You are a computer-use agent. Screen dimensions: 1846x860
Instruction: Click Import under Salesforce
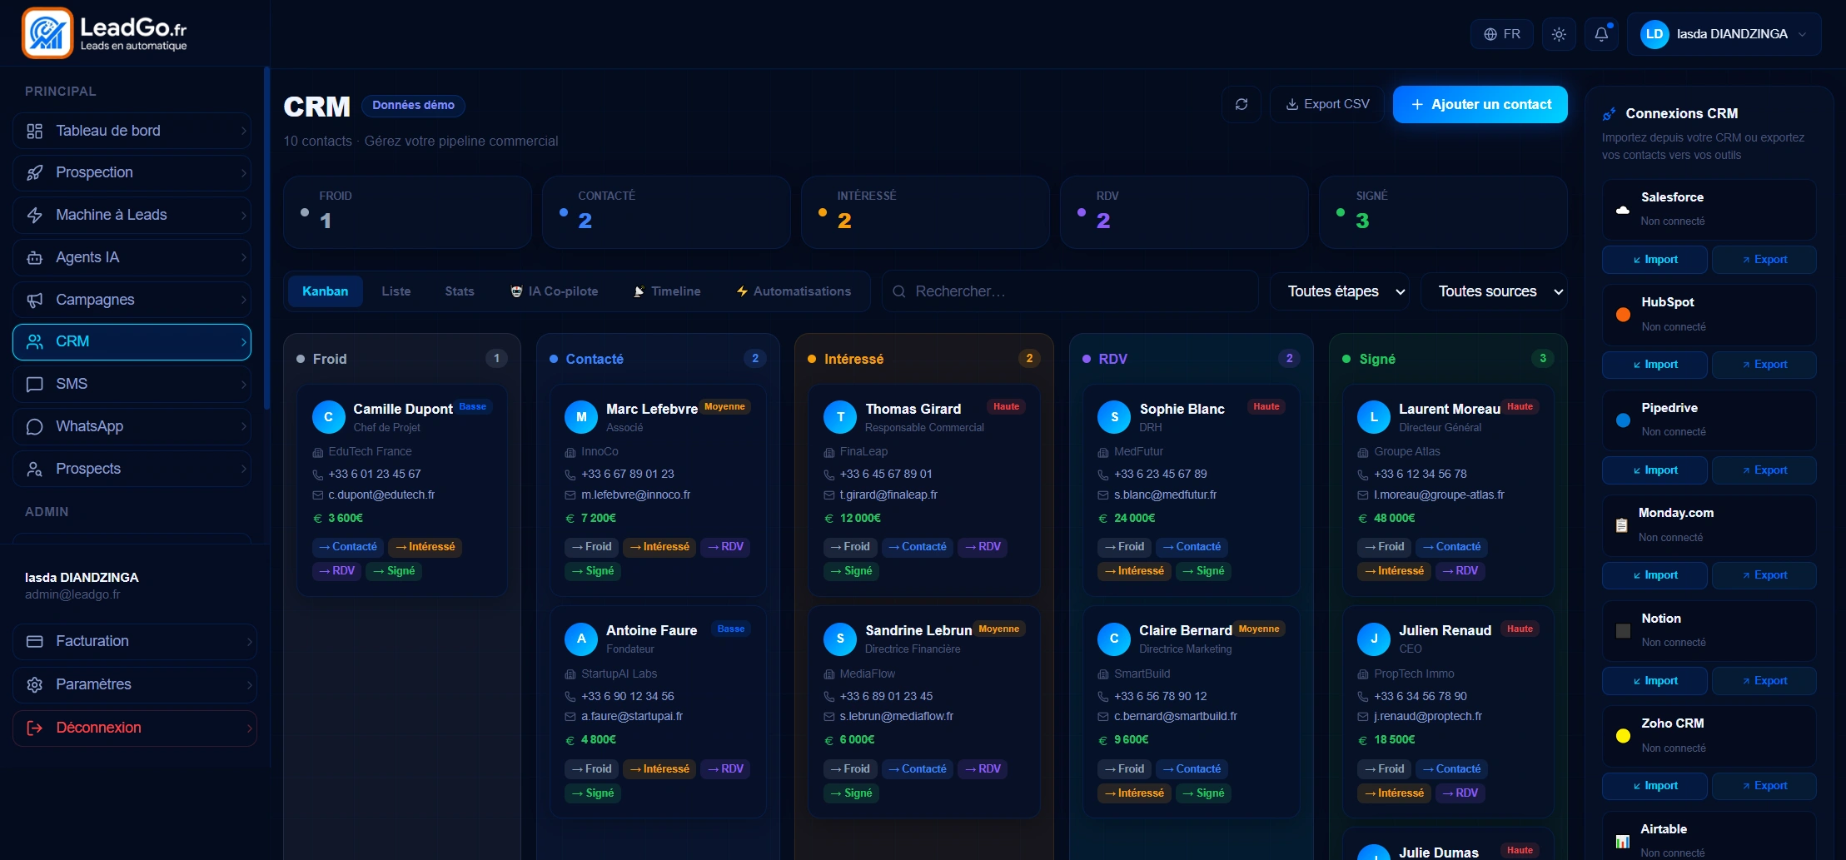[x=1654, y=260]
